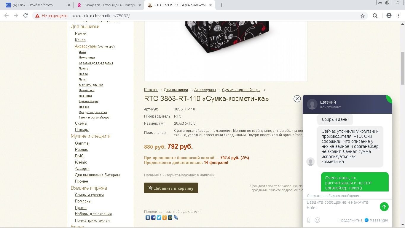Share the link via Facebook icon
The height and width of the screenshot is (228, 405).
pos(153,218)
